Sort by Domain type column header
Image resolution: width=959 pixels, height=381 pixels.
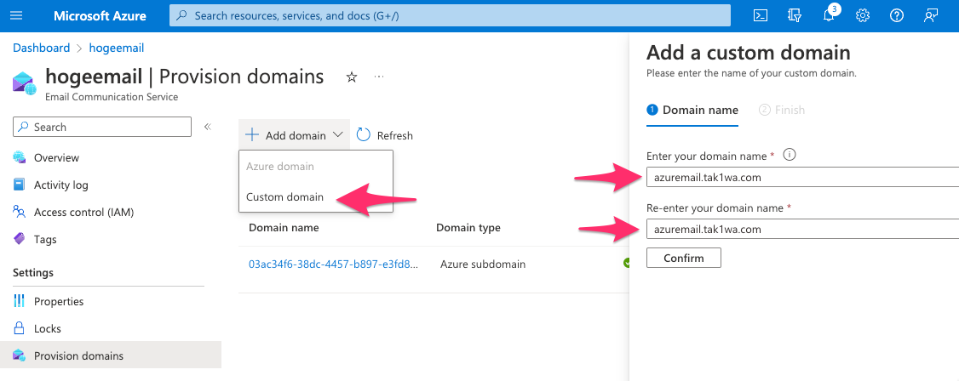468,228
